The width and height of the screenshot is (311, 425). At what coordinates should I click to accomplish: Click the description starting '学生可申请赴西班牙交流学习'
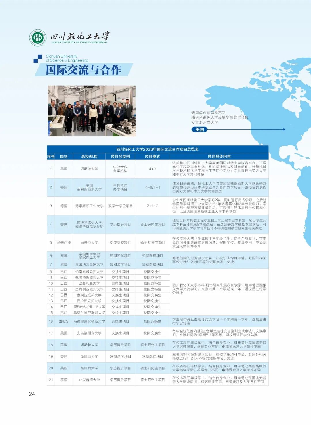coord(219,321)
